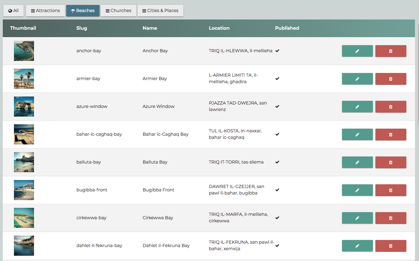Select the Churches category tab
Viewport: 419px width, 261px height.
coord(118,11)
